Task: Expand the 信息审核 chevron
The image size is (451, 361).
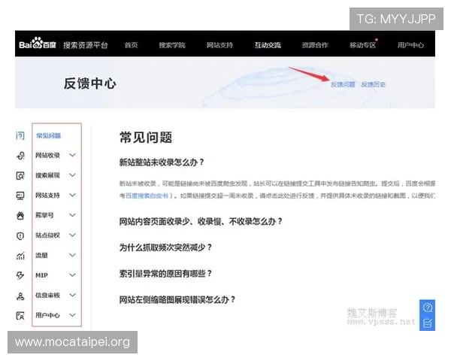Action: [72, 295]
